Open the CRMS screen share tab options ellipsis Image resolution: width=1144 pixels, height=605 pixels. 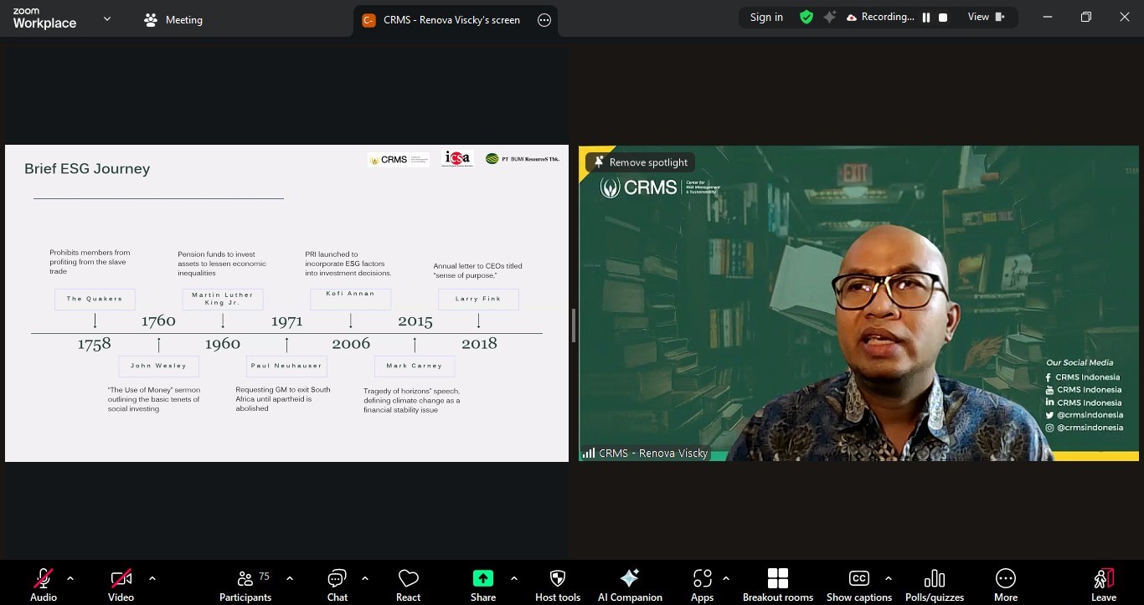(x=544, y=19)
